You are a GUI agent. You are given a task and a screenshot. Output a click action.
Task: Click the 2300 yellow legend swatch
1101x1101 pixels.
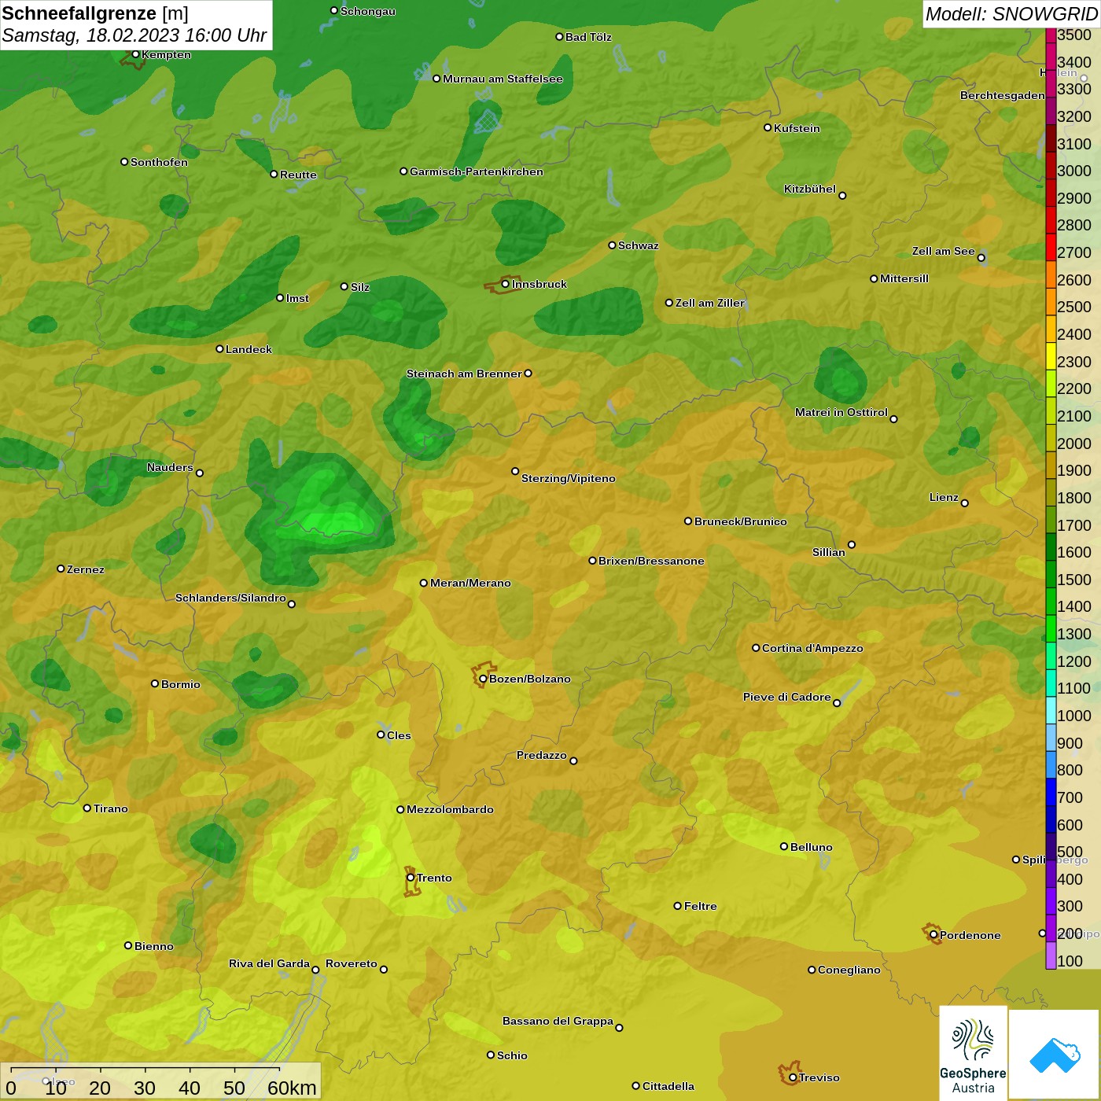(x=1051, y=357)
